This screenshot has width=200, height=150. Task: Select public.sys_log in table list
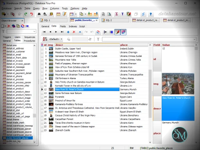click(x=13, y=141)
